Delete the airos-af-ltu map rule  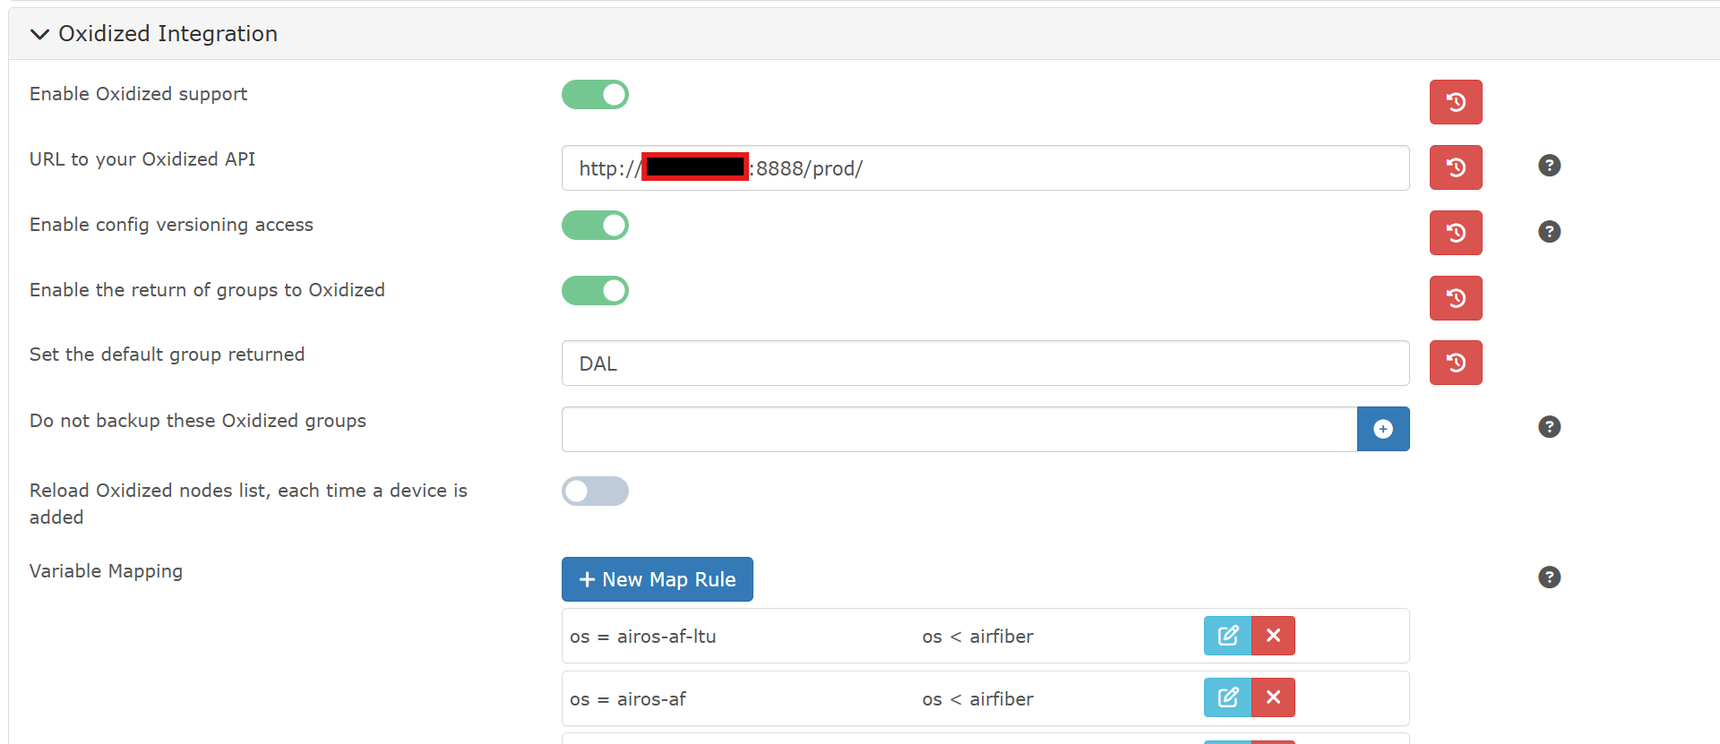(1273, 636)
